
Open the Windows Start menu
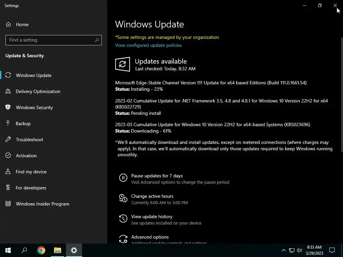[8, 250]
